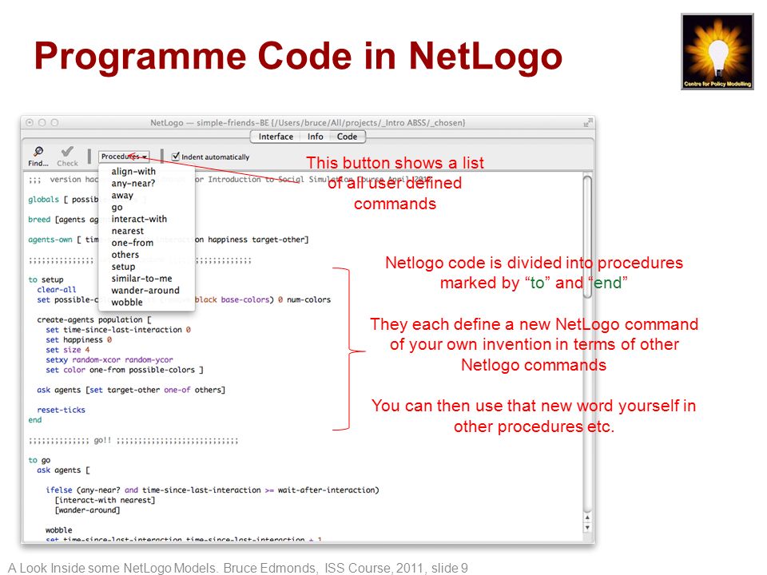The image size is (767, 575).
Task: Click the 'clear-all' code line
Action: pyautogui.click(x=57, y=289)
